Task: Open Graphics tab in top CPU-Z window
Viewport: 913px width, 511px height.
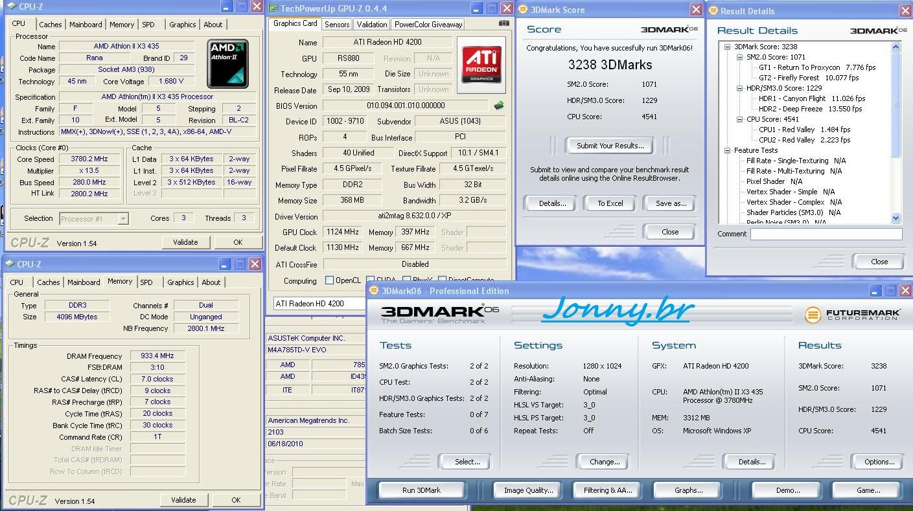Action: [182, 25]
